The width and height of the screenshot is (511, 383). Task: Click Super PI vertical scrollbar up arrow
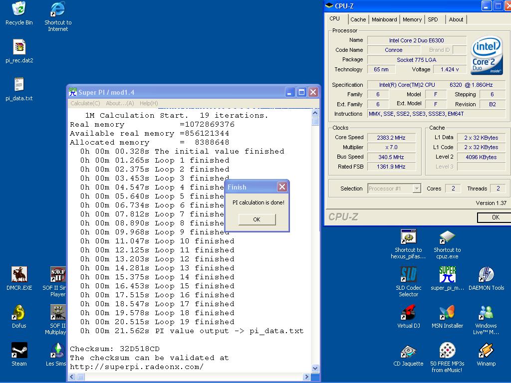(315, 113)
